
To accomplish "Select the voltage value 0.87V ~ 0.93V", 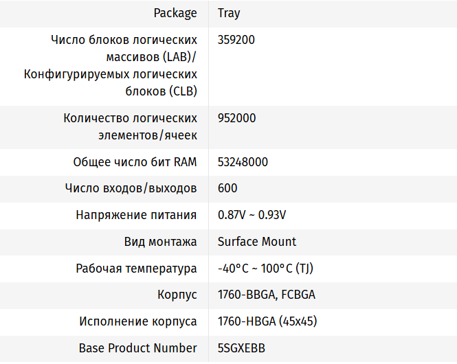I will (252, 215).
